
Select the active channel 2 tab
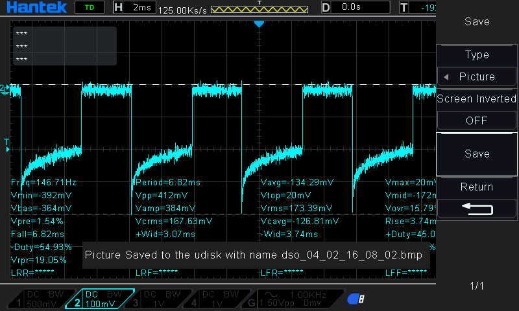99,299
